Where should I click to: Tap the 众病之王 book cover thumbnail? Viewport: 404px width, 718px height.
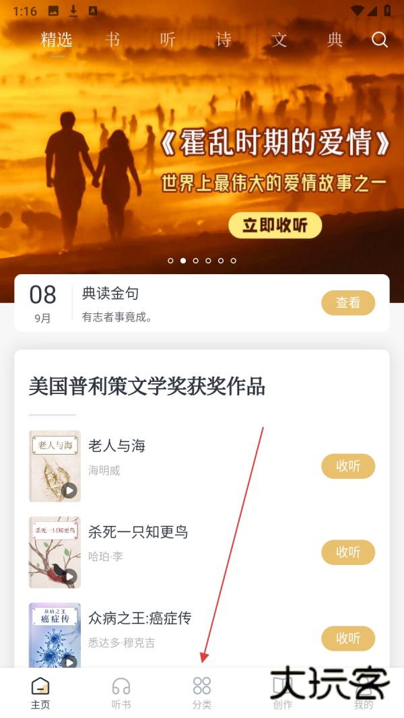click(55, 636)
